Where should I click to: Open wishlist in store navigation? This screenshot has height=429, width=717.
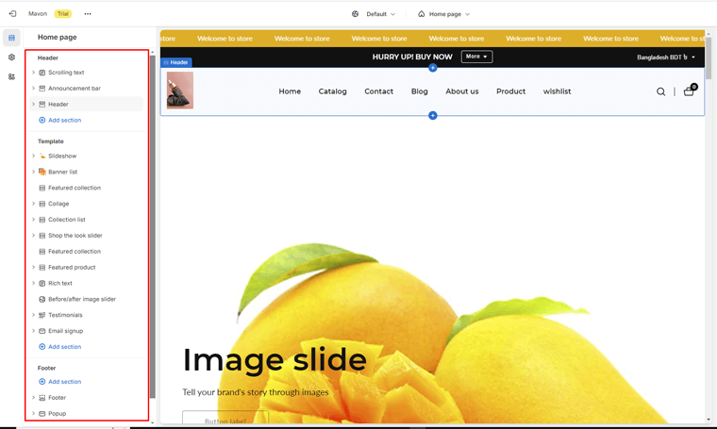coord(557,91)
